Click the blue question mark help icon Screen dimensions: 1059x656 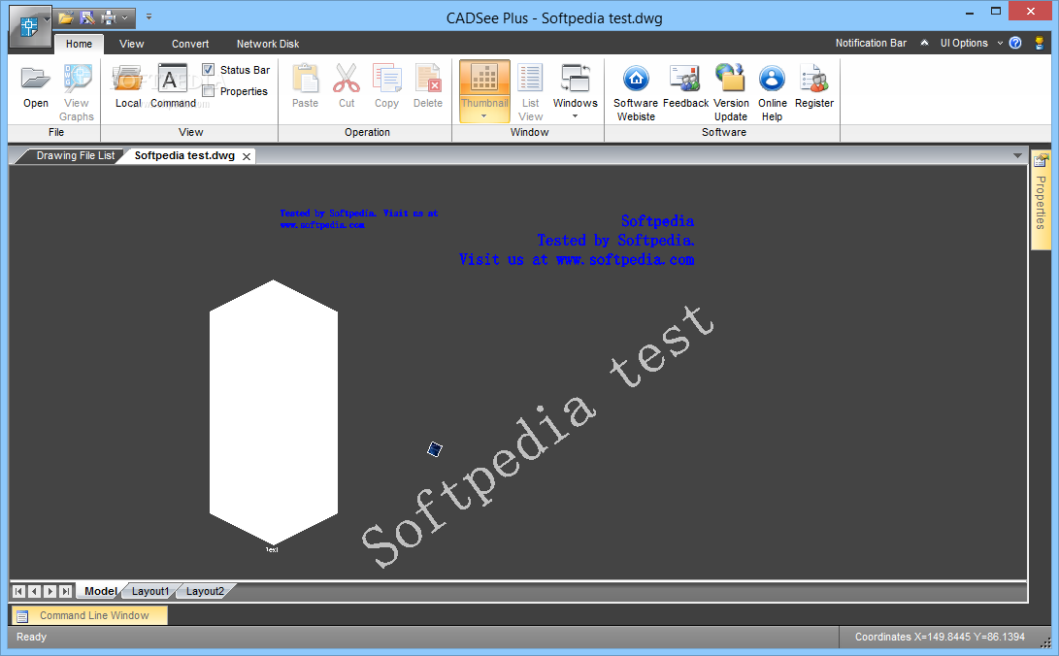click(x=1015, y=43)
